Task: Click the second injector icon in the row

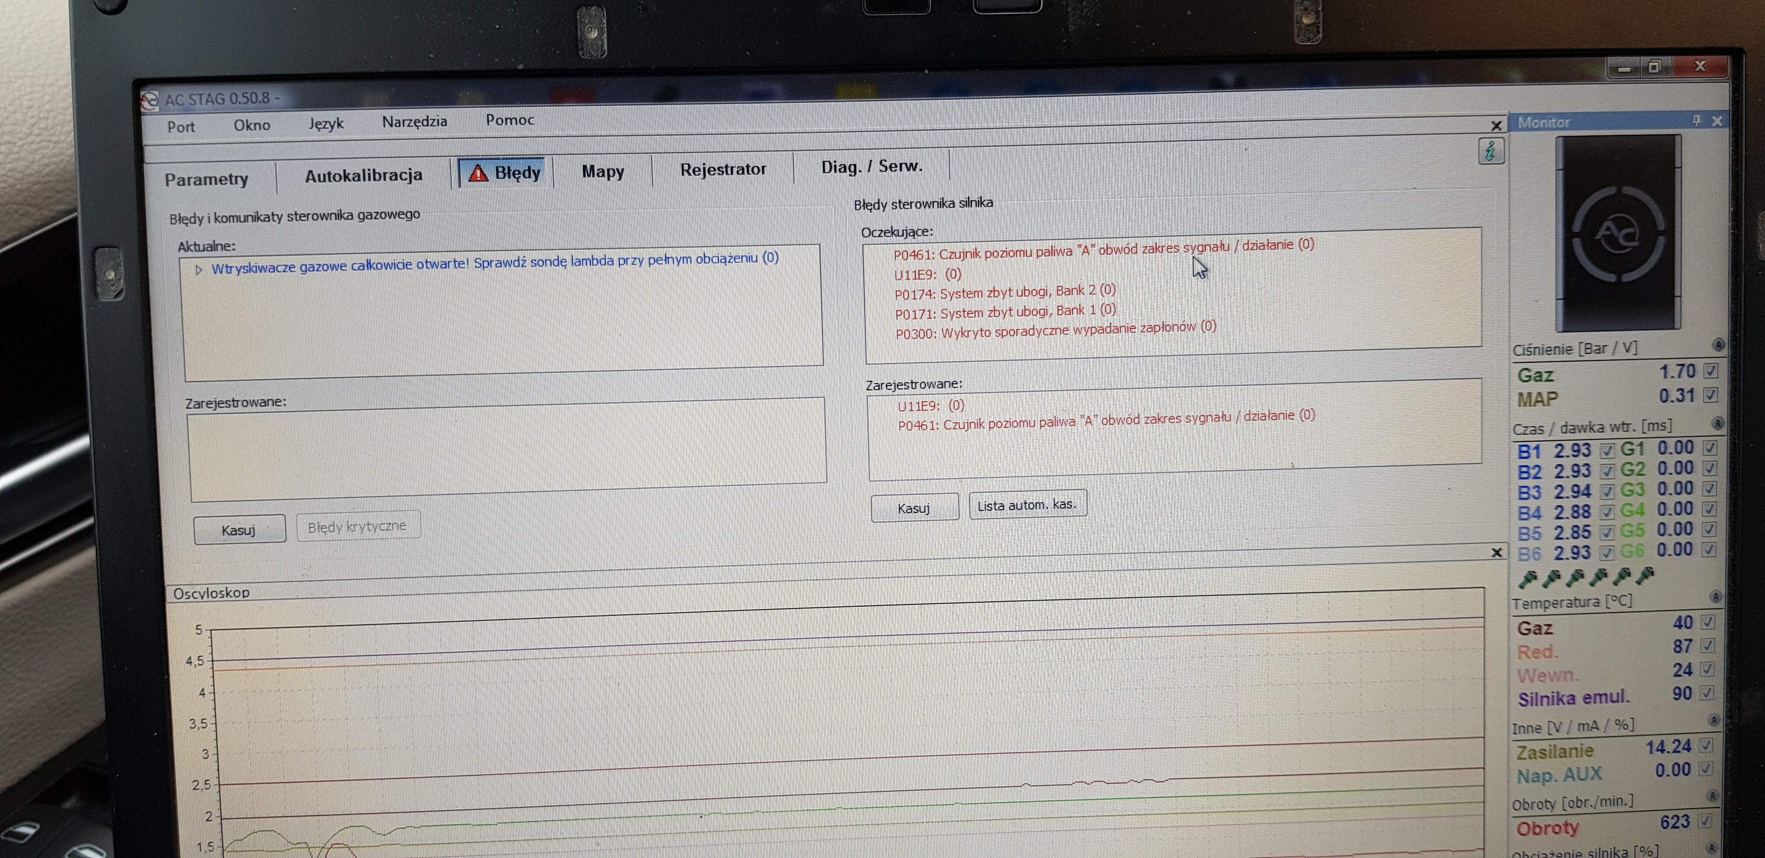Action: pos(1551,578)
